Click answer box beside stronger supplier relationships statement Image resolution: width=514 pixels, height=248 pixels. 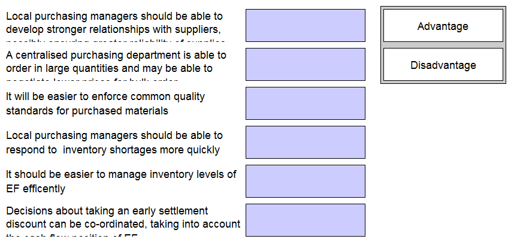tap(305, 25)
